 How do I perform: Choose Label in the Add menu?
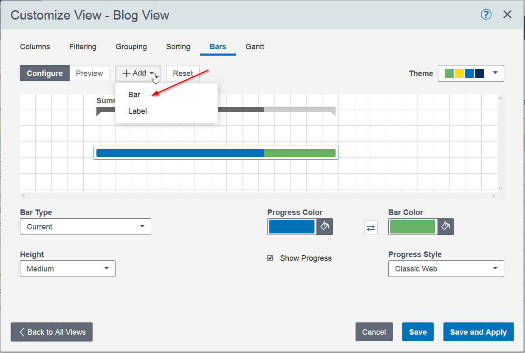138,111
